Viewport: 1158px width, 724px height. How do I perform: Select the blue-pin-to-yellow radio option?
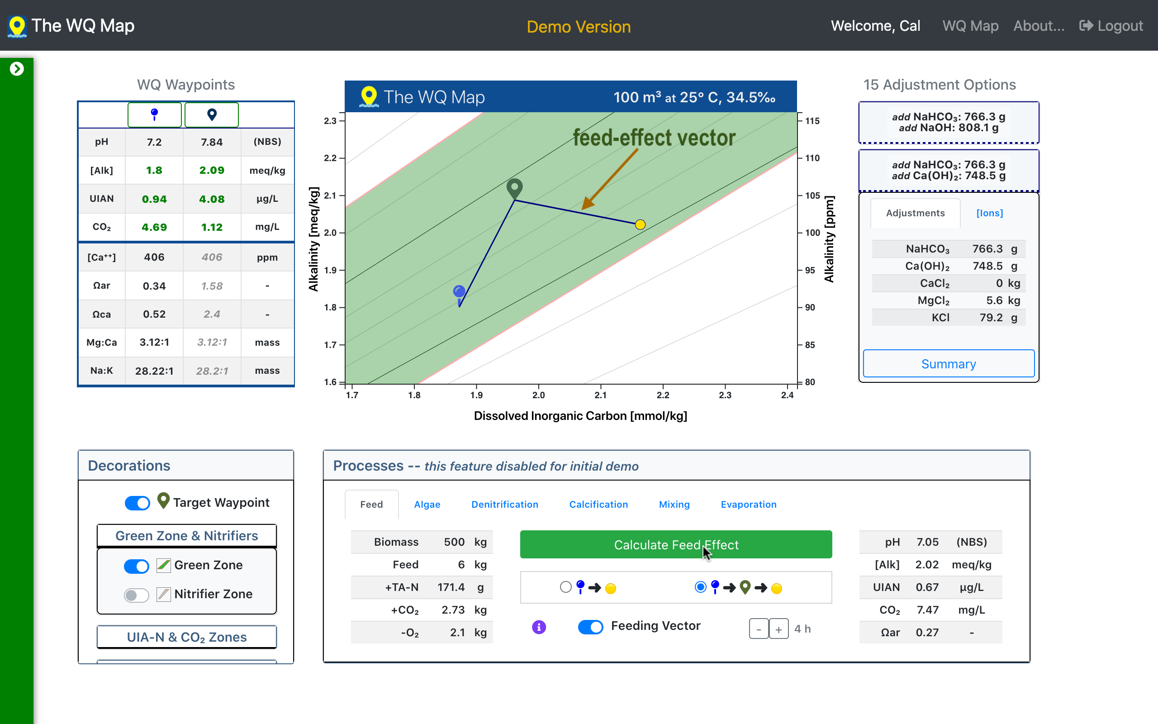(565, 587)
